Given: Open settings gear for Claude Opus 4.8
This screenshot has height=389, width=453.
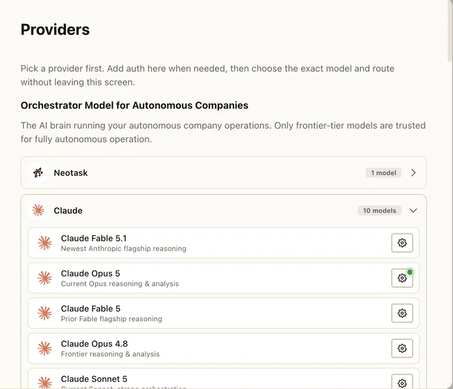Looking at the screenshot, I should click(x=402, y=349).
